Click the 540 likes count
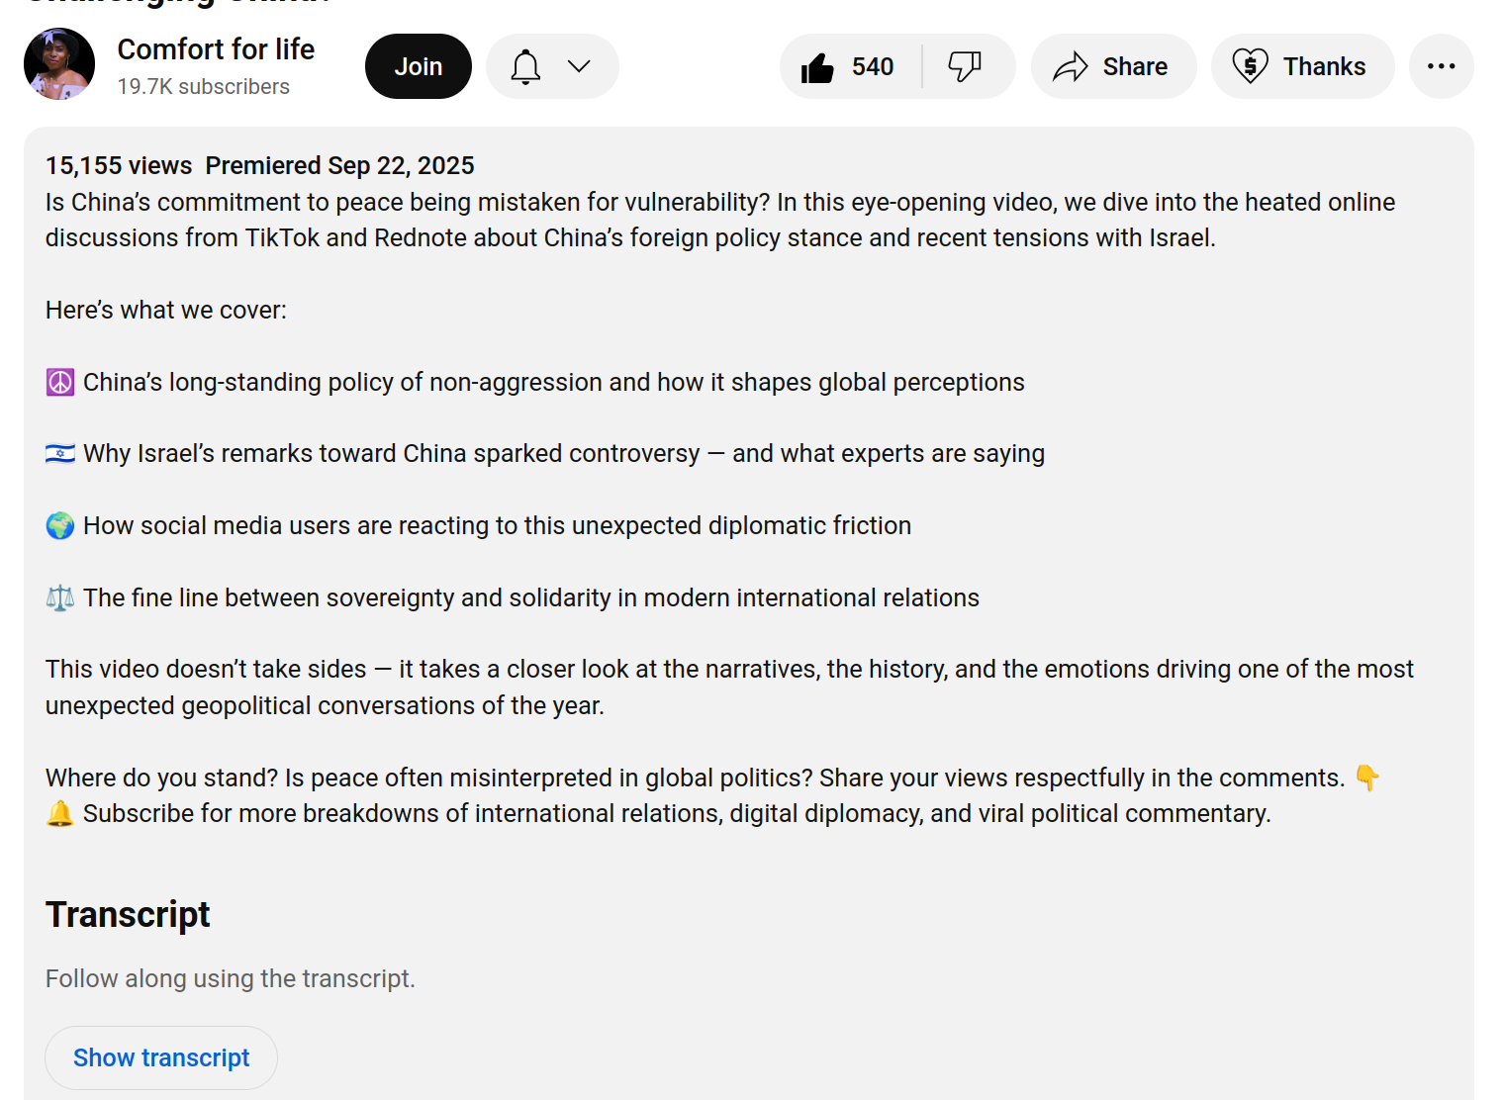This screenshot has height=1100, width=1504. (x=873, y=66)
